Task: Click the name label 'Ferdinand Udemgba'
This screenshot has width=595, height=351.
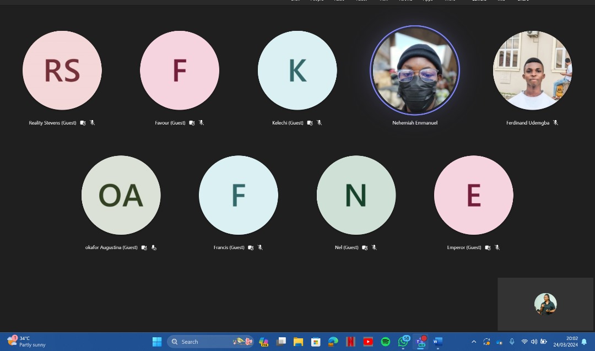Action: 527,122
